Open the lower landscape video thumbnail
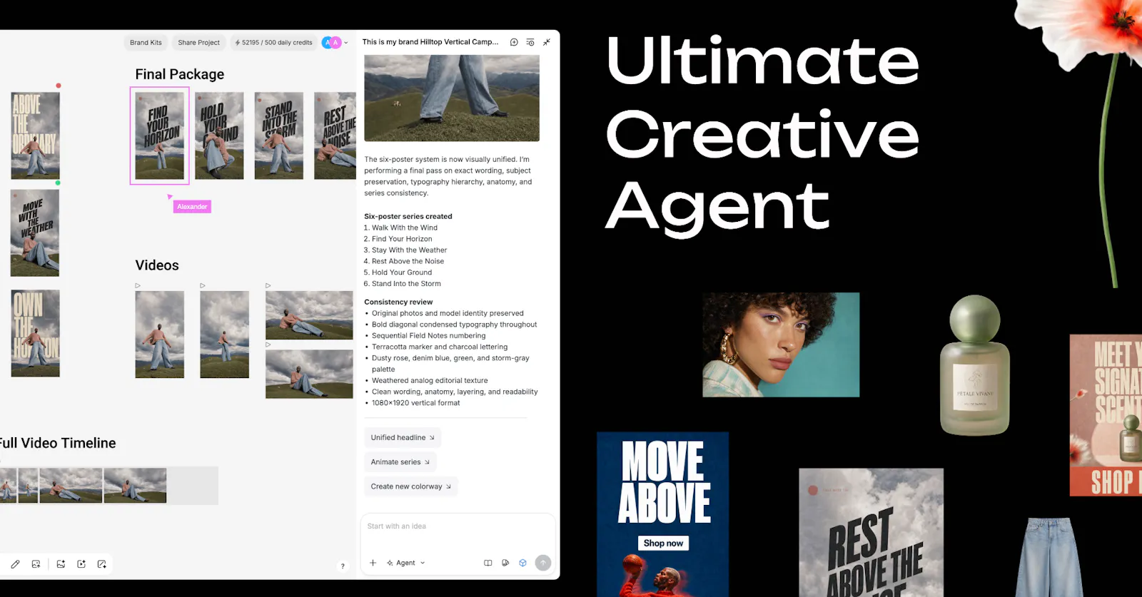1142x597 pixels. pyautogui.click(x=309, y=374)
